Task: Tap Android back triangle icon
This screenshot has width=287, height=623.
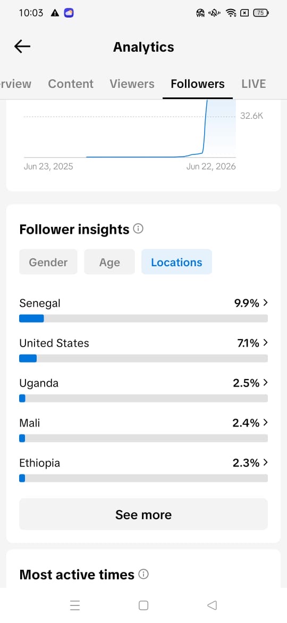Action: 212,605
